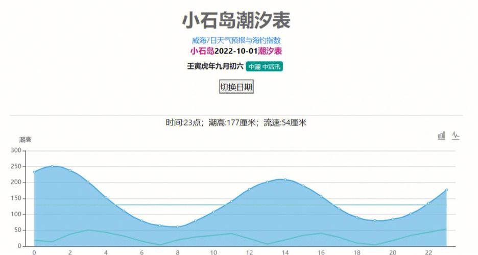Click the tide data point at hour 19 low
This screenshot has width=478, height=255.
point(375,221)
